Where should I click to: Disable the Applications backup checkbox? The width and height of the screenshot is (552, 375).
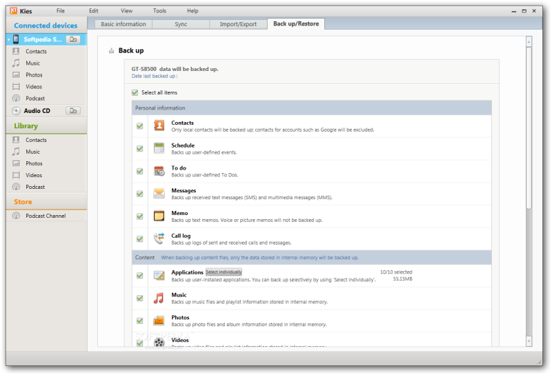(x=140, y=276)
